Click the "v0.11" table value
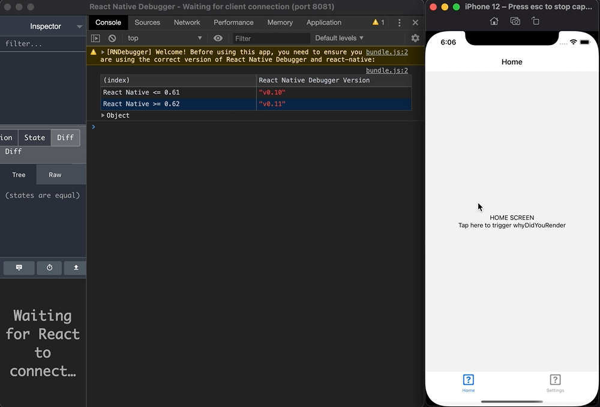 click(272, 104)
